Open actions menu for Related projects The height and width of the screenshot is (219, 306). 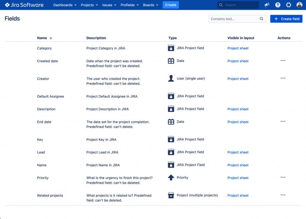click(x=283, y=195)
